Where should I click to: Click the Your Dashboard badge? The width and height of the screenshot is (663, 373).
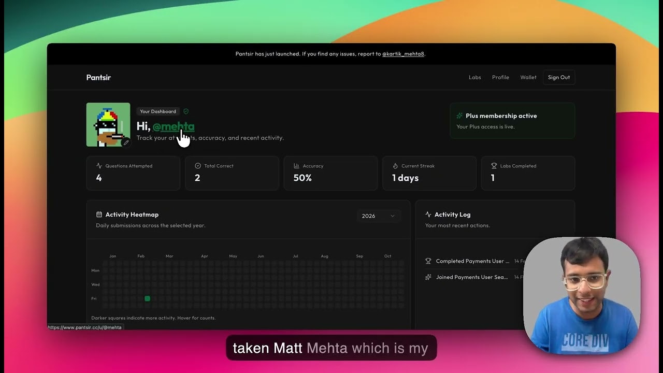tap(158, 111)
